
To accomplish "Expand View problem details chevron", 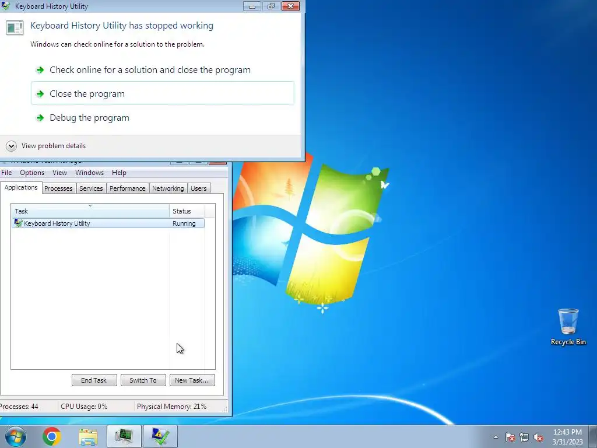I will [12, 146].
